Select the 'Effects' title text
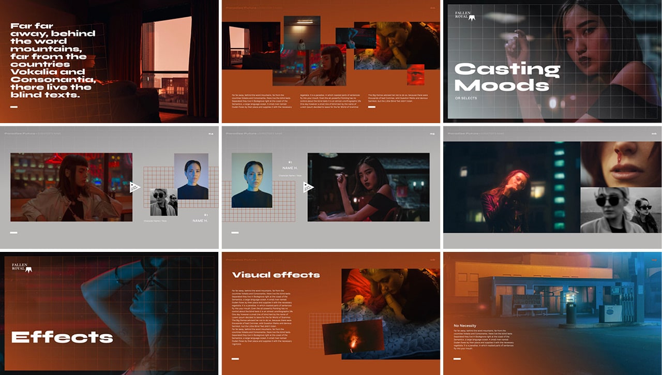This screenshot has width=662, height=375. [62, 337]
